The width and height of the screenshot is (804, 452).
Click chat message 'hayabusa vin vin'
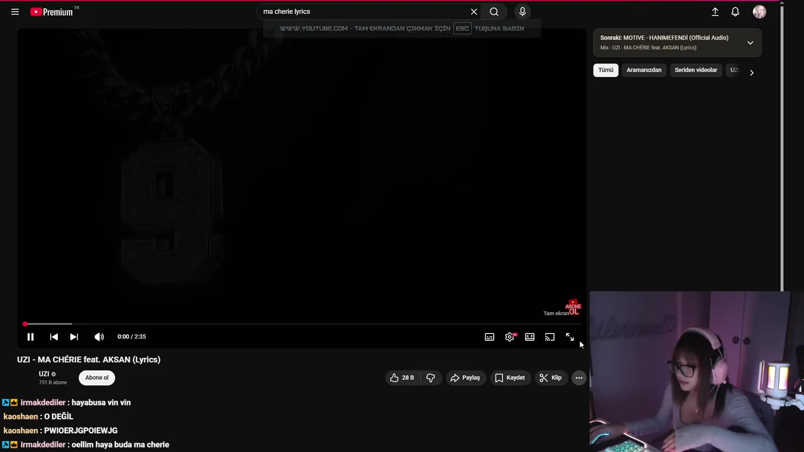[101, 402]
